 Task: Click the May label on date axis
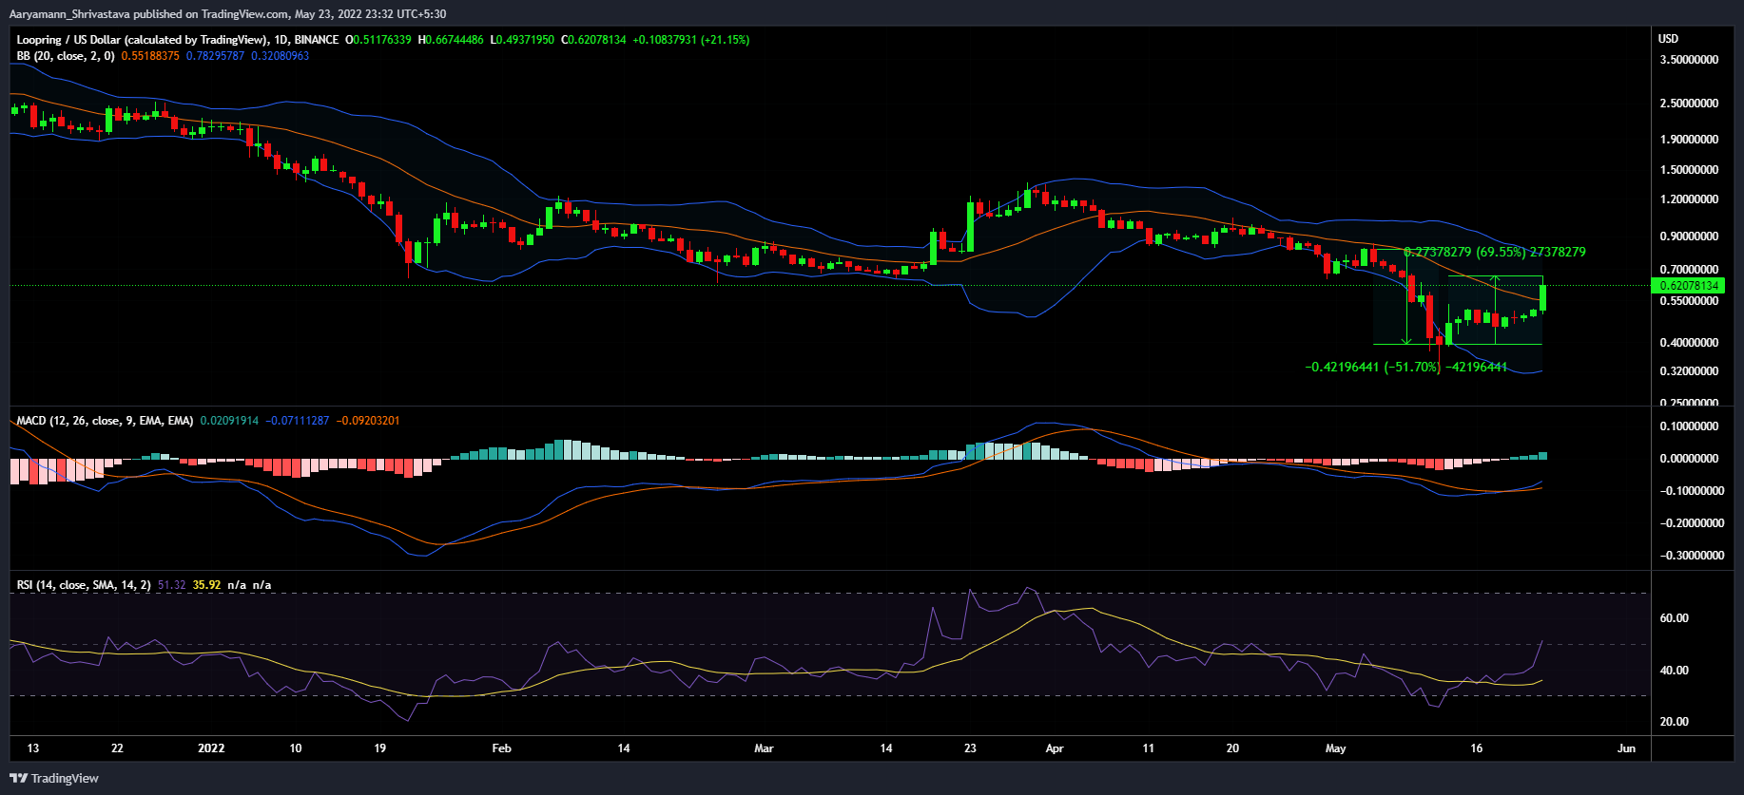(x=1335, y=748)
